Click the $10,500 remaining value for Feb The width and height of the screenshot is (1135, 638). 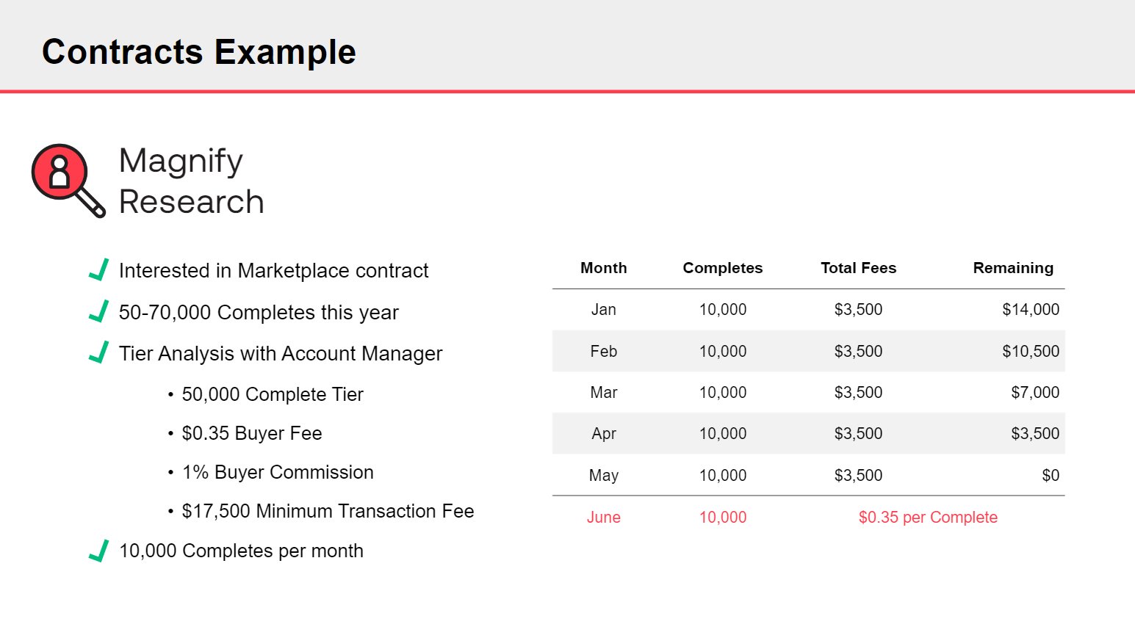tap(1030, 352)
